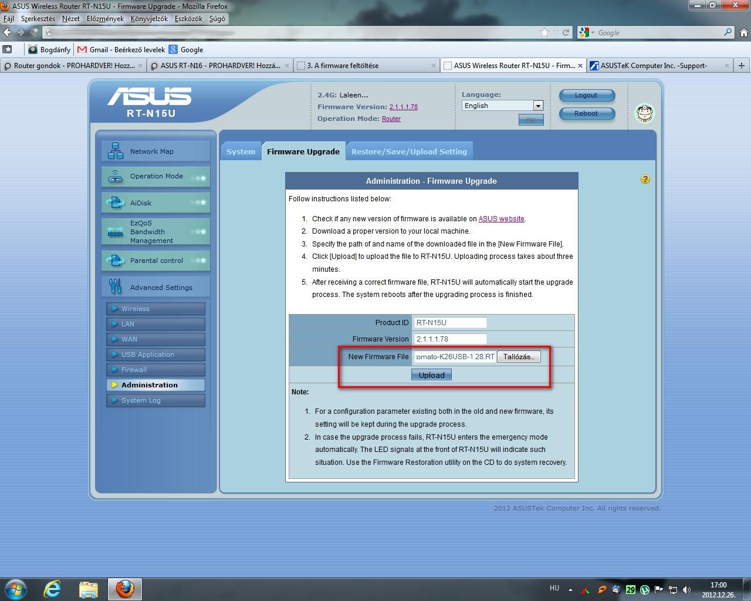The height and width of the screenshot is (601, 751).
Task: Switch to the System tab
Action: [x=241, y=151]
